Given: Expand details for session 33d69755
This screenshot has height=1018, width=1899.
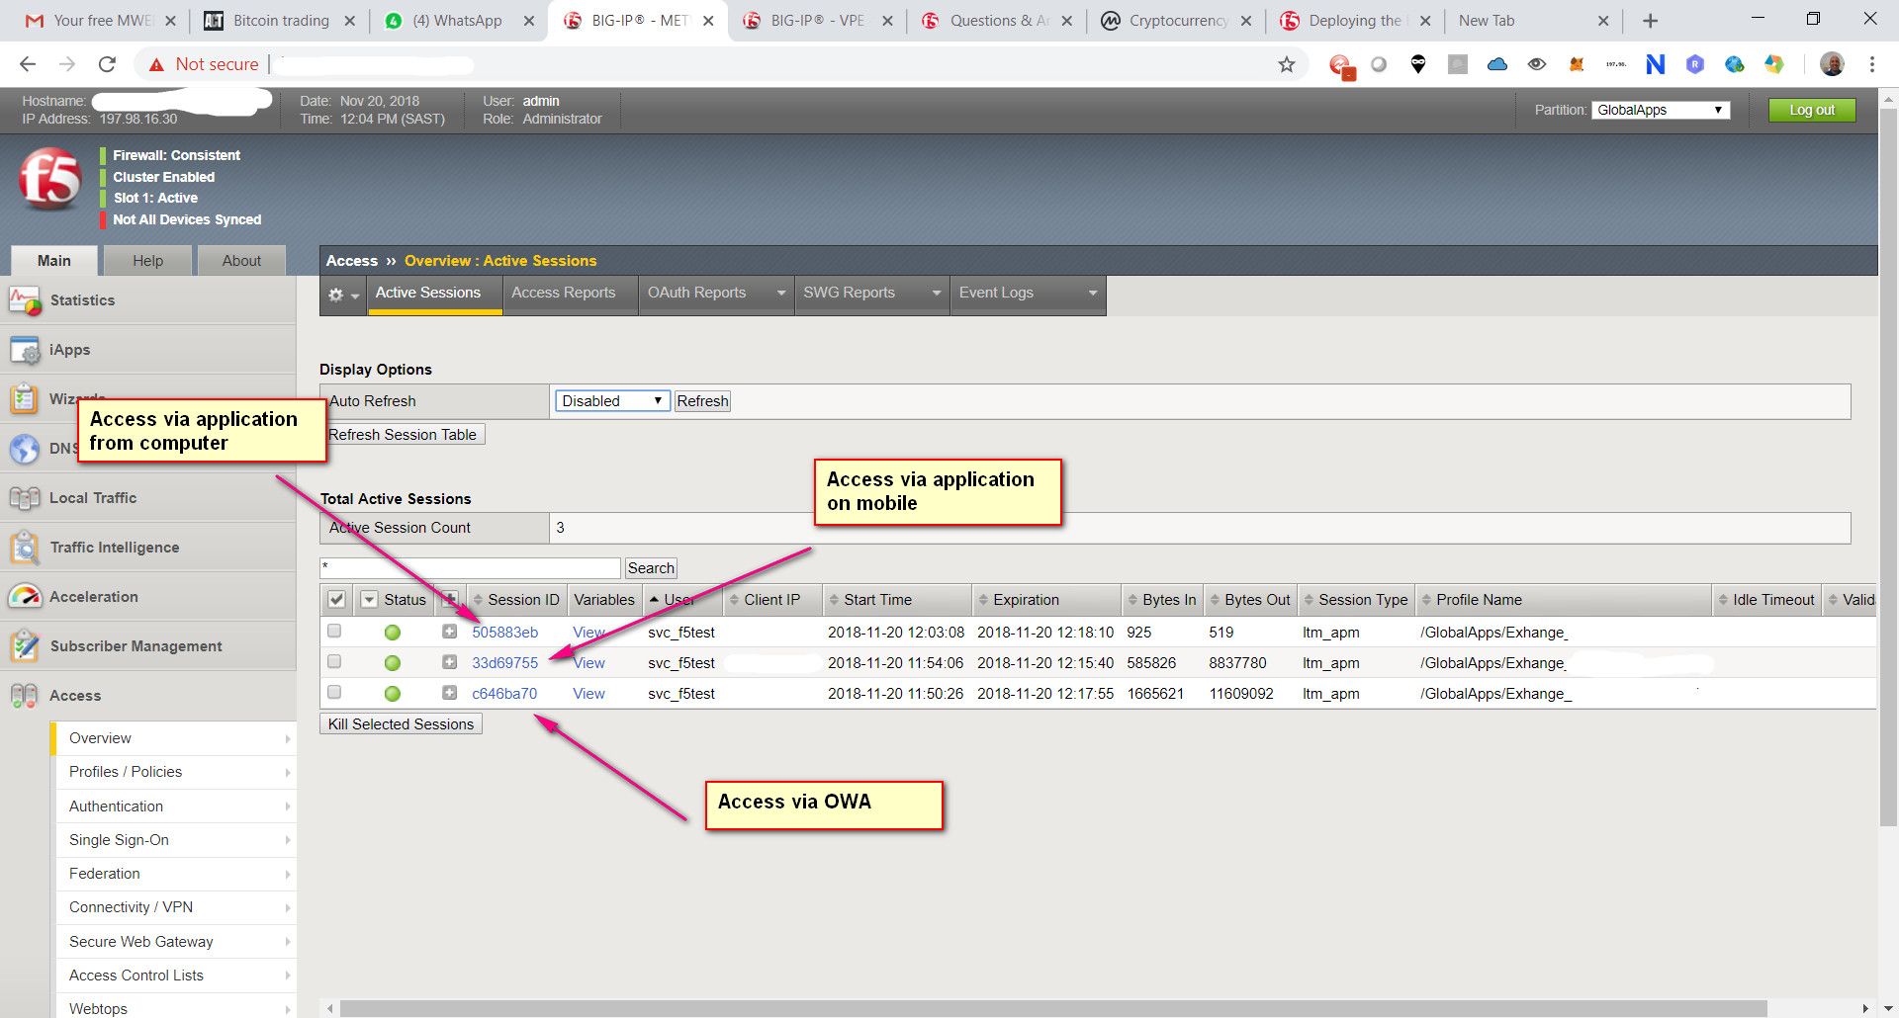Looking at the screenshot, I should tap(450, 662).
